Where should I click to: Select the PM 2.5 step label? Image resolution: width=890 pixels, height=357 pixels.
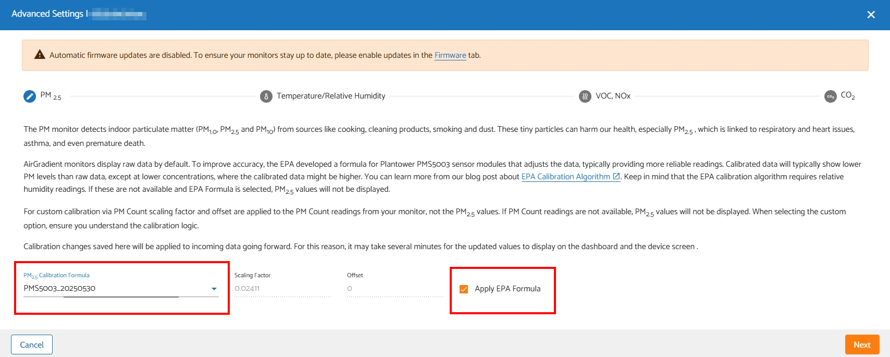point(51,96)
